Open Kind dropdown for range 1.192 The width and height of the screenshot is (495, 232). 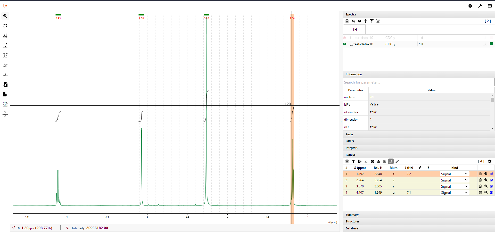tap(455, 174)
